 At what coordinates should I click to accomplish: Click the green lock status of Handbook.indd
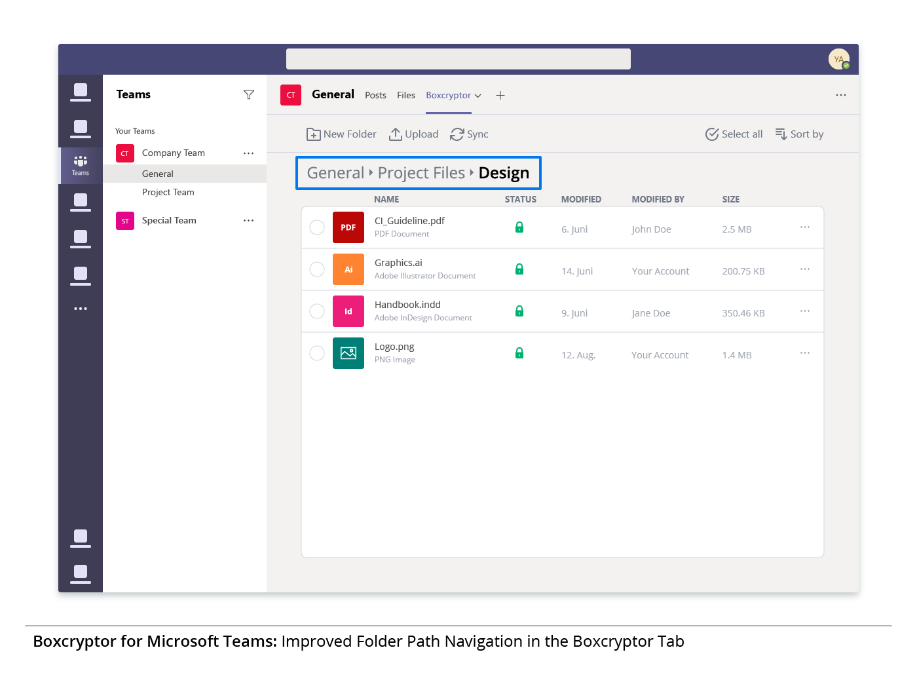pyautogui.click(x=519, y=311)
